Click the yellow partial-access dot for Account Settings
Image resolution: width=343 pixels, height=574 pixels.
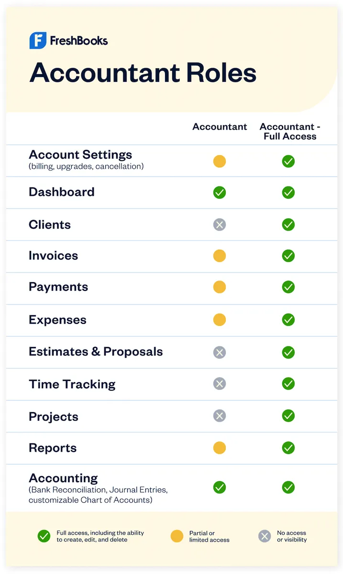pyautogui.click(x=219, y=161)
